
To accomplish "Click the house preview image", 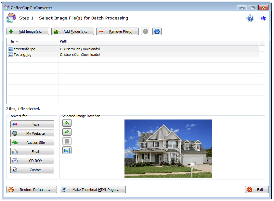I will [168, 148].
